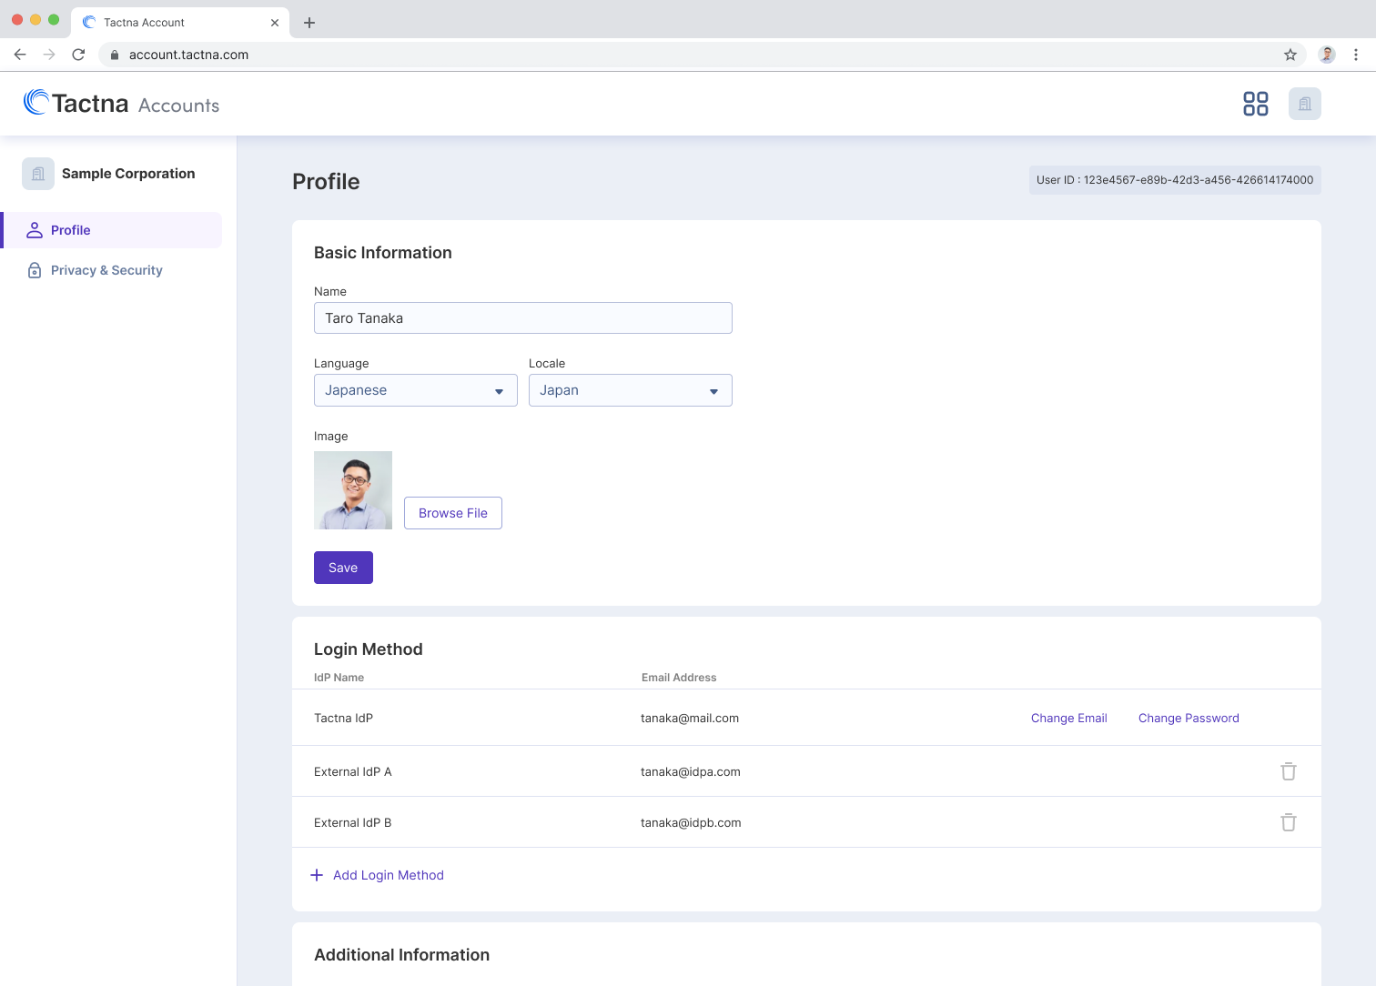Open the browser options menu

1356,55
